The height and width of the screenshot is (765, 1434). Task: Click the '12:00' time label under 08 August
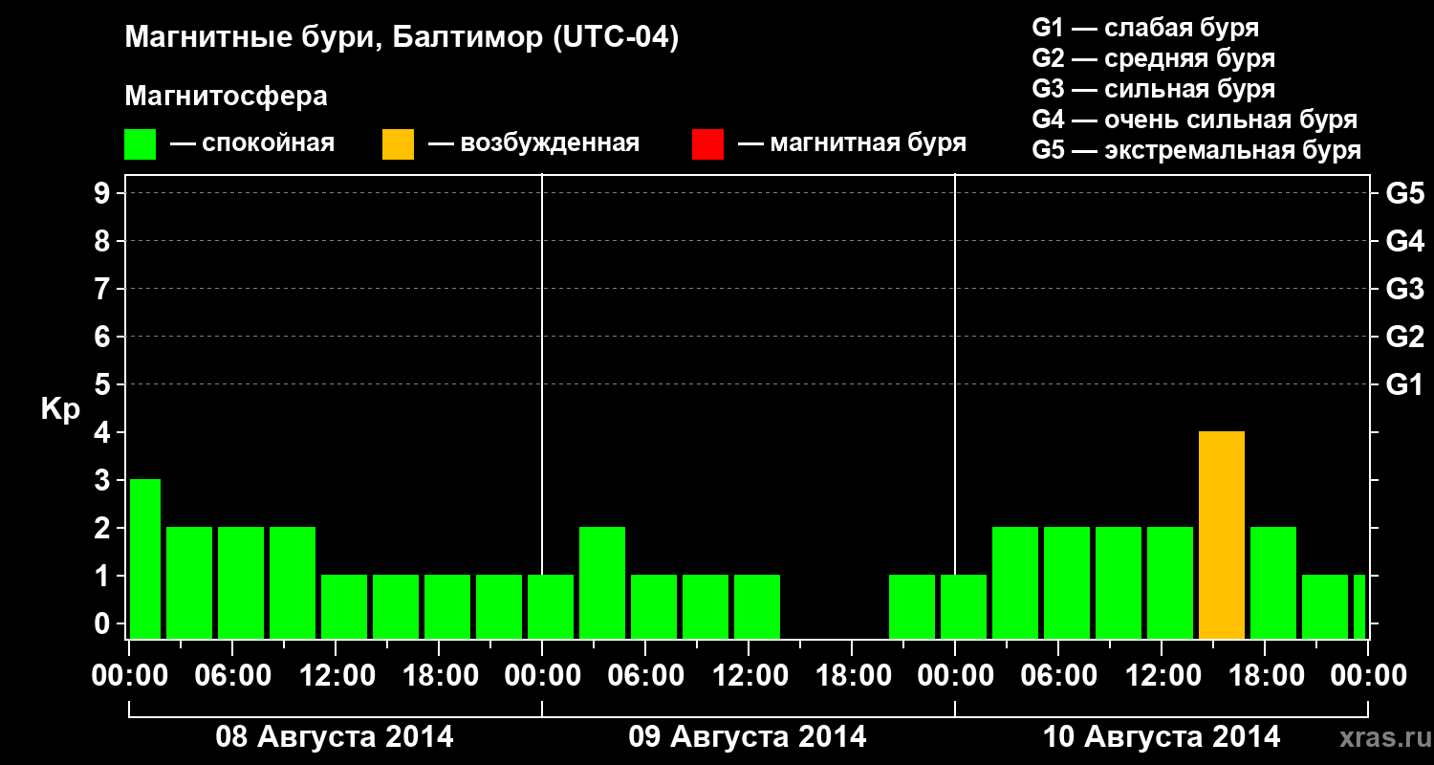coord(336,675)
